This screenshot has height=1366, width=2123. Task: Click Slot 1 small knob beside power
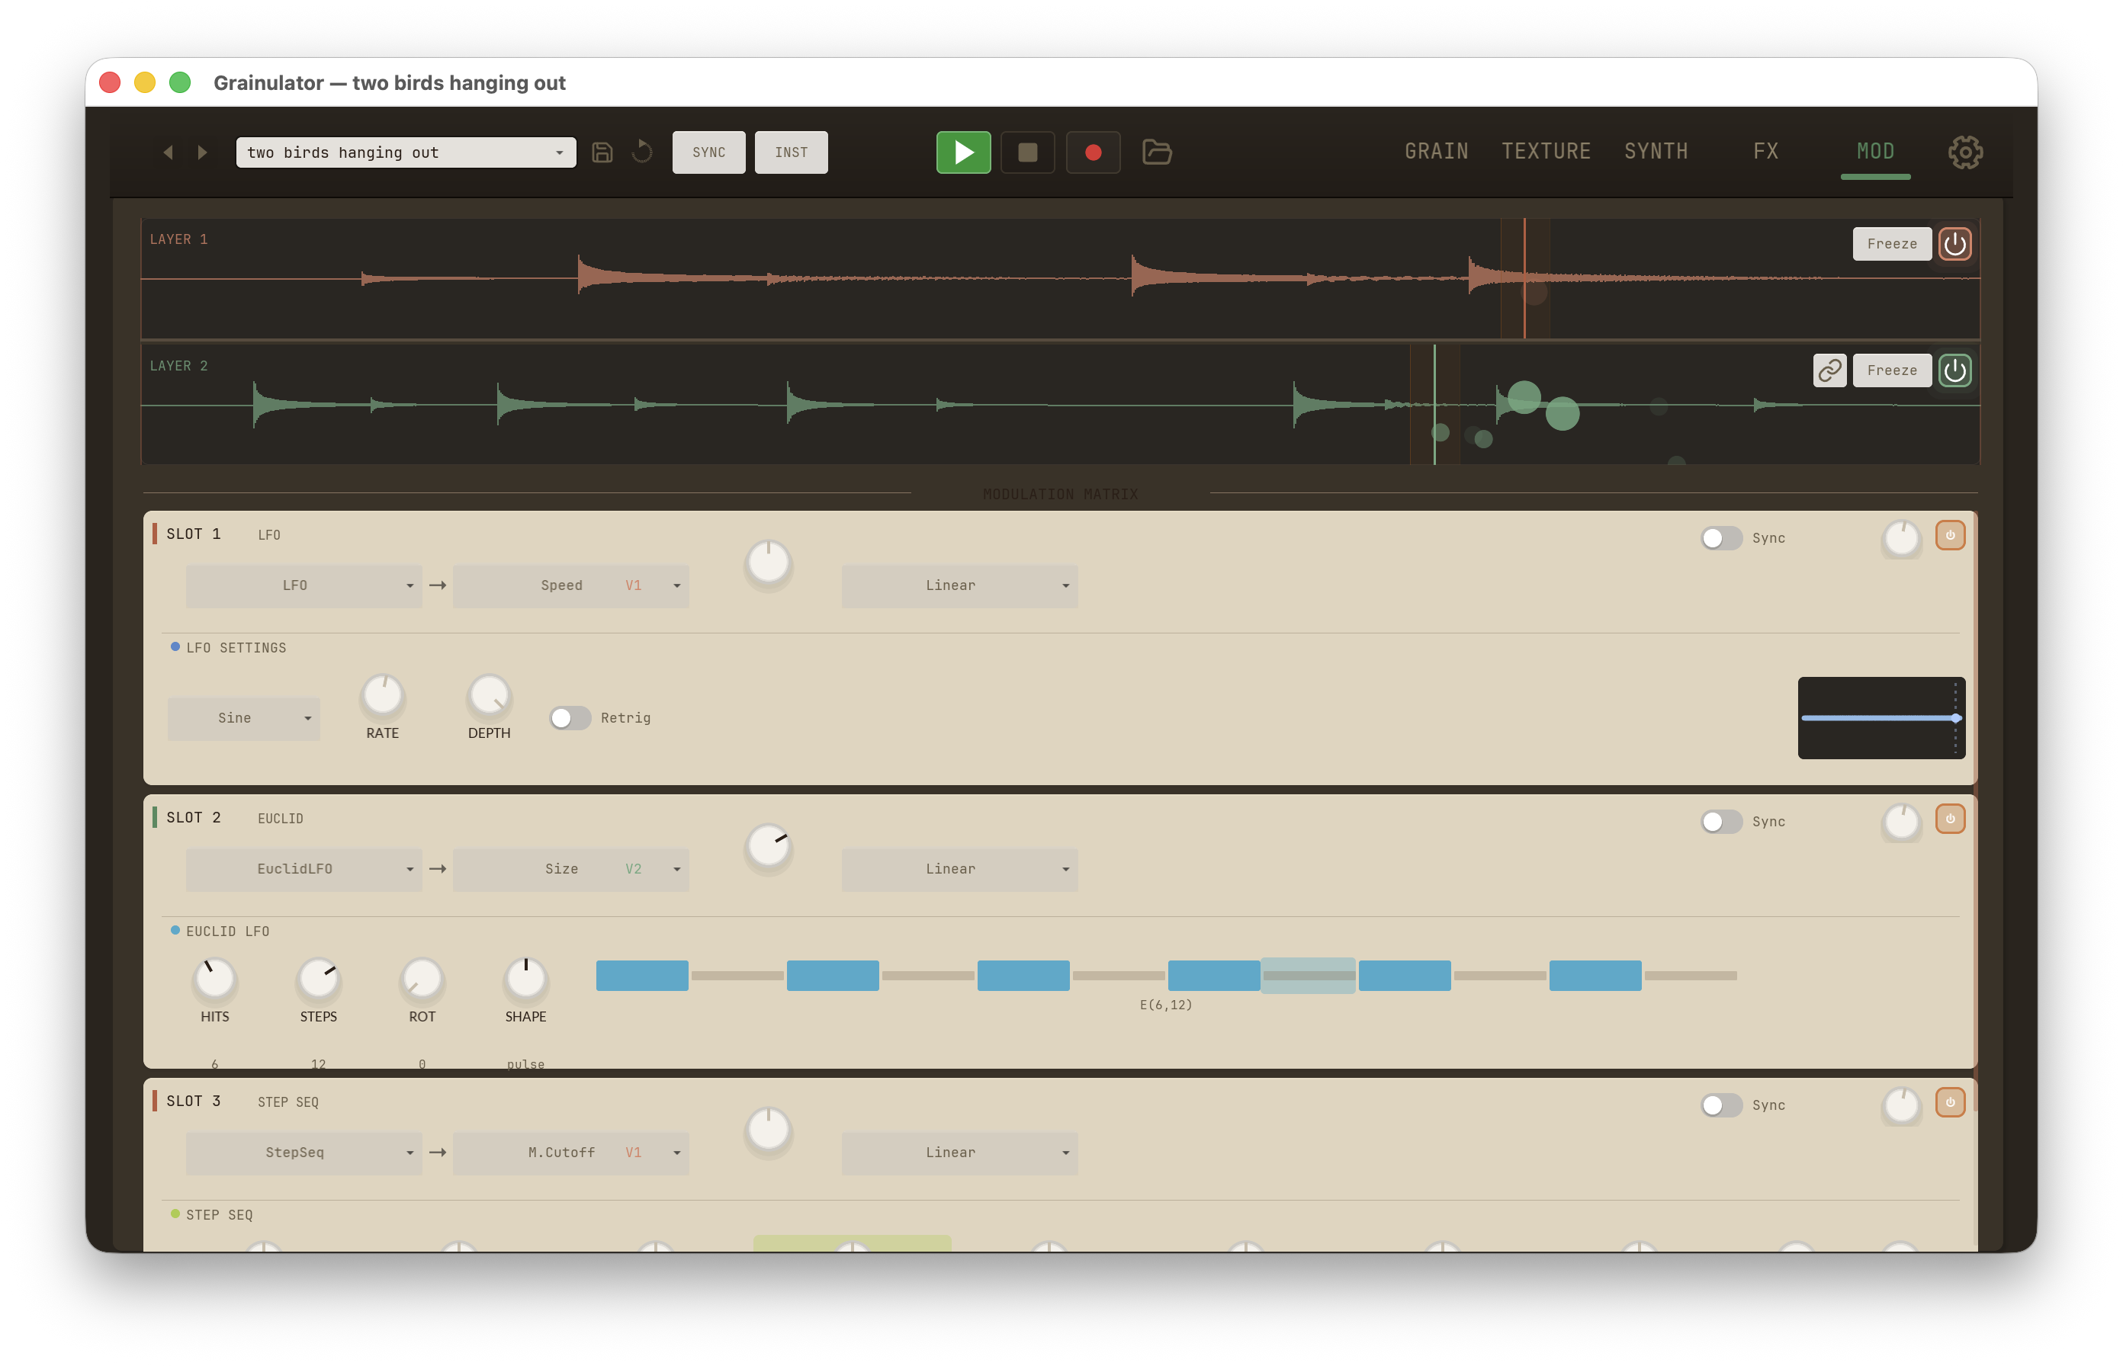point(1901,539)
